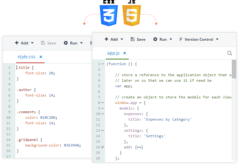The height and width of the screenshot is (165, 239).
Task: Click line number 25 in app.js gutter
Action: [98, 153]
